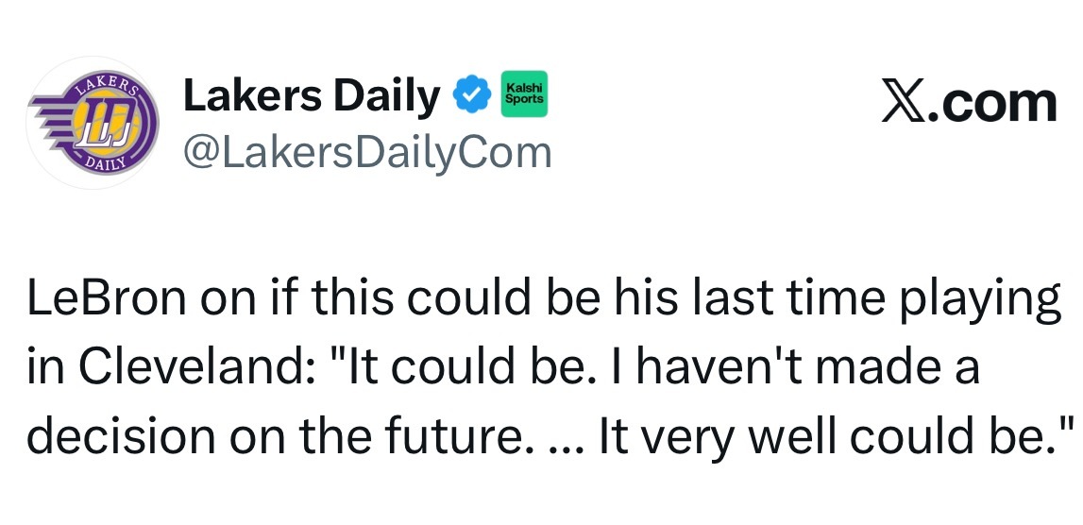Image resolution: width=1083 pixels, height=525 pixels.
Task: Open the @LakersDailyCom handle
Action: (366, 151)
